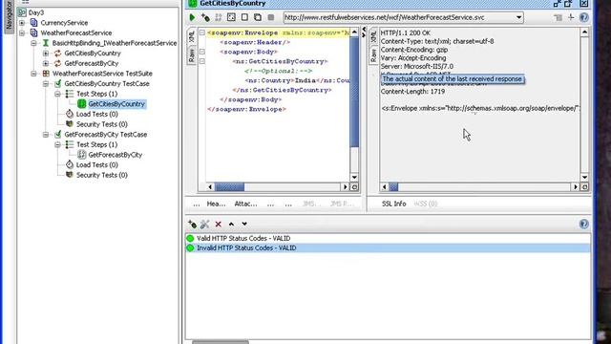Click request editor horizontal scrollbar thumb

[229, 187]
